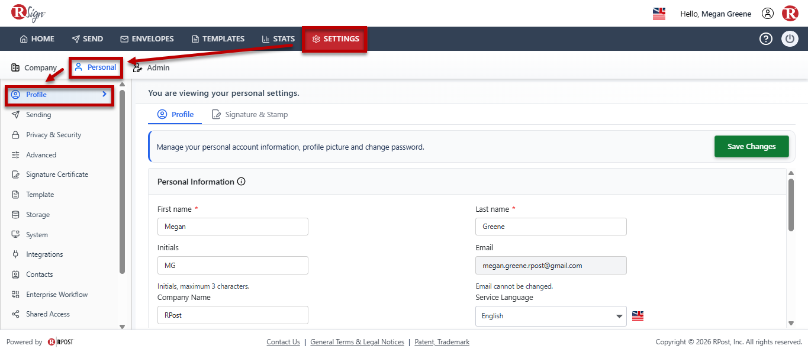Click the power logout icon

tap(790, 39)
